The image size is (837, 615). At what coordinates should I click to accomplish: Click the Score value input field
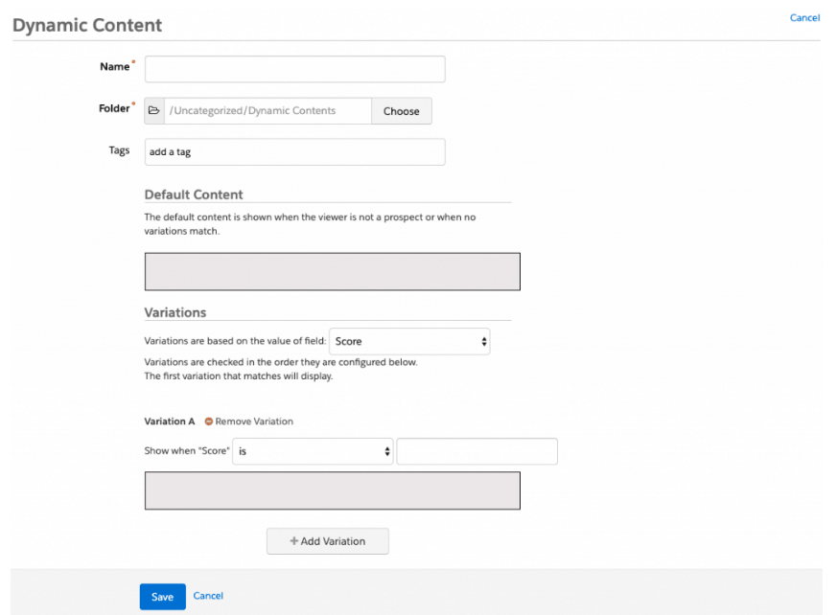tap(477, 451)
